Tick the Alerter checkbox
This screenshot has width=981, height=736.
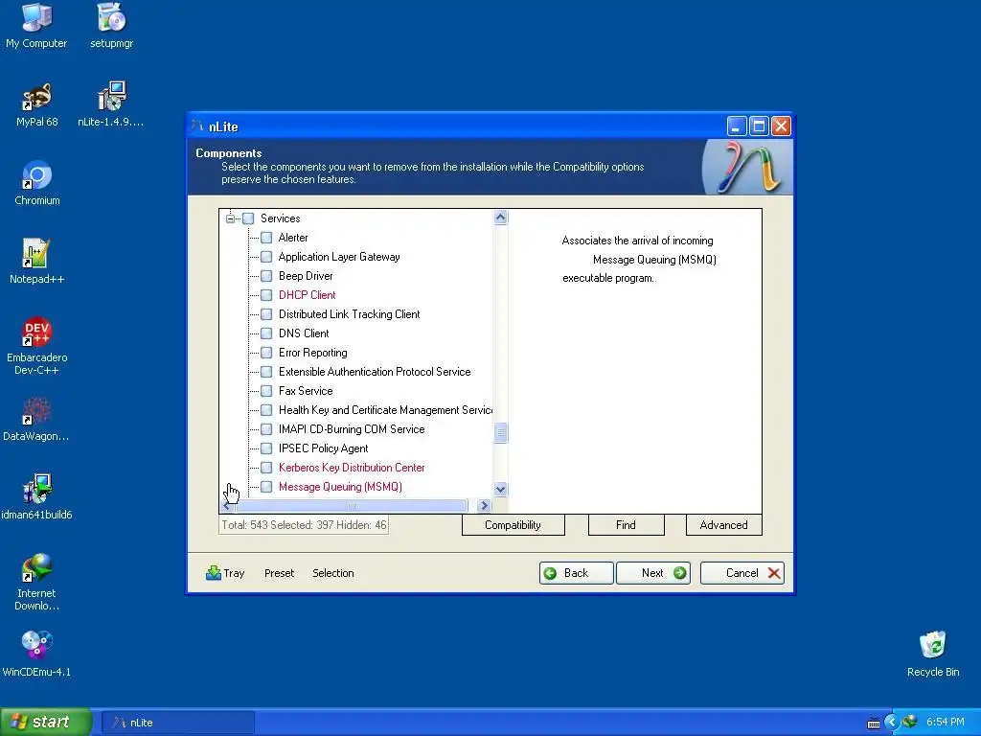coord(266,238)
